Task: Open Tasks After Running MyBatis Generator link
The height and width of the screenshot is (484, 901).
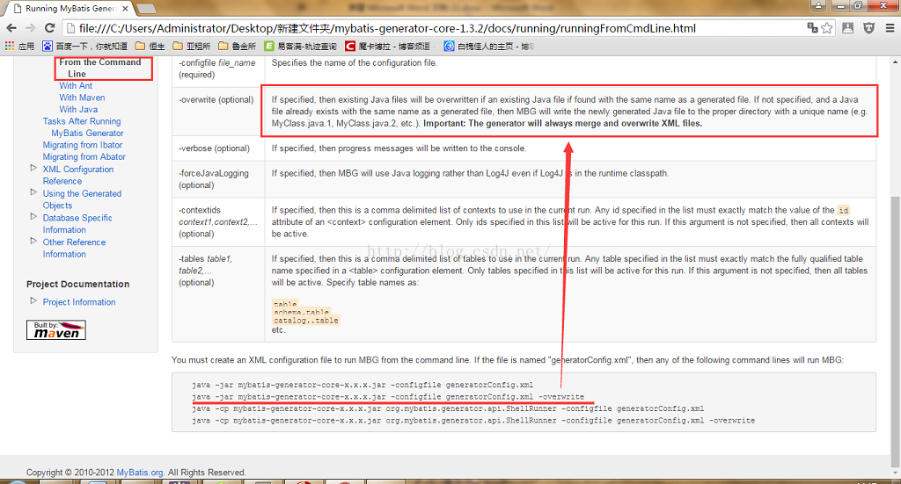Action: (x=83, y=126)
